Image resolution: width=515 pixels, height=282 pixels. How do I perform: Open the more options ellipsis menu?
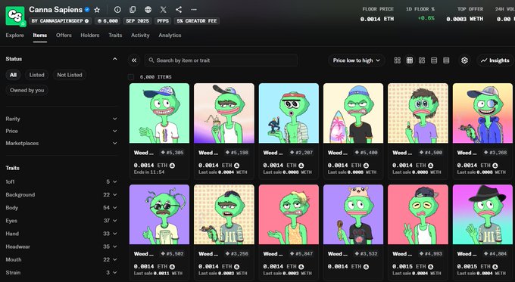point(194,10)
